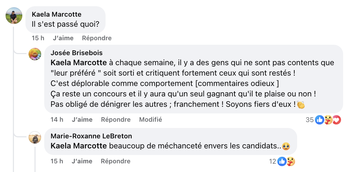Open the Marie-Roxanne LeBreton author name link

(91, 136)
